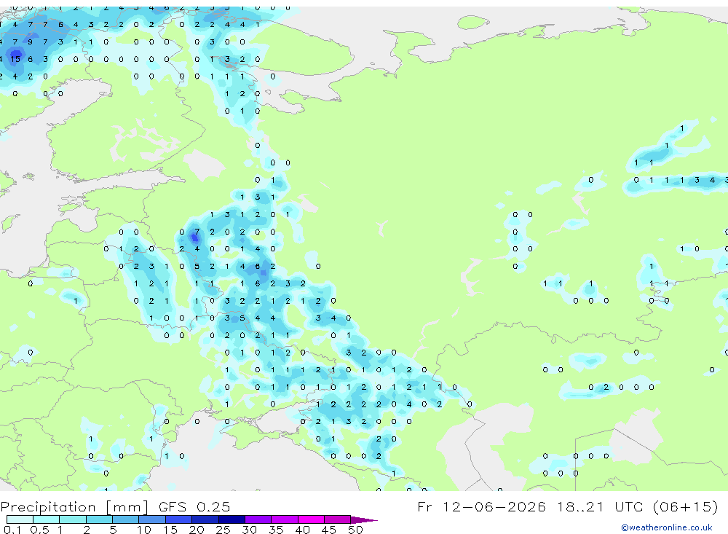Click the '45' legend scale label
Viewport: 728px width, 534px height.
(329, 530)
